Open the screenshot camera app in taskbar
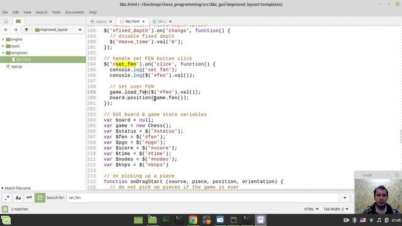This screenshot has width=402, height=226. click(220, 220)
